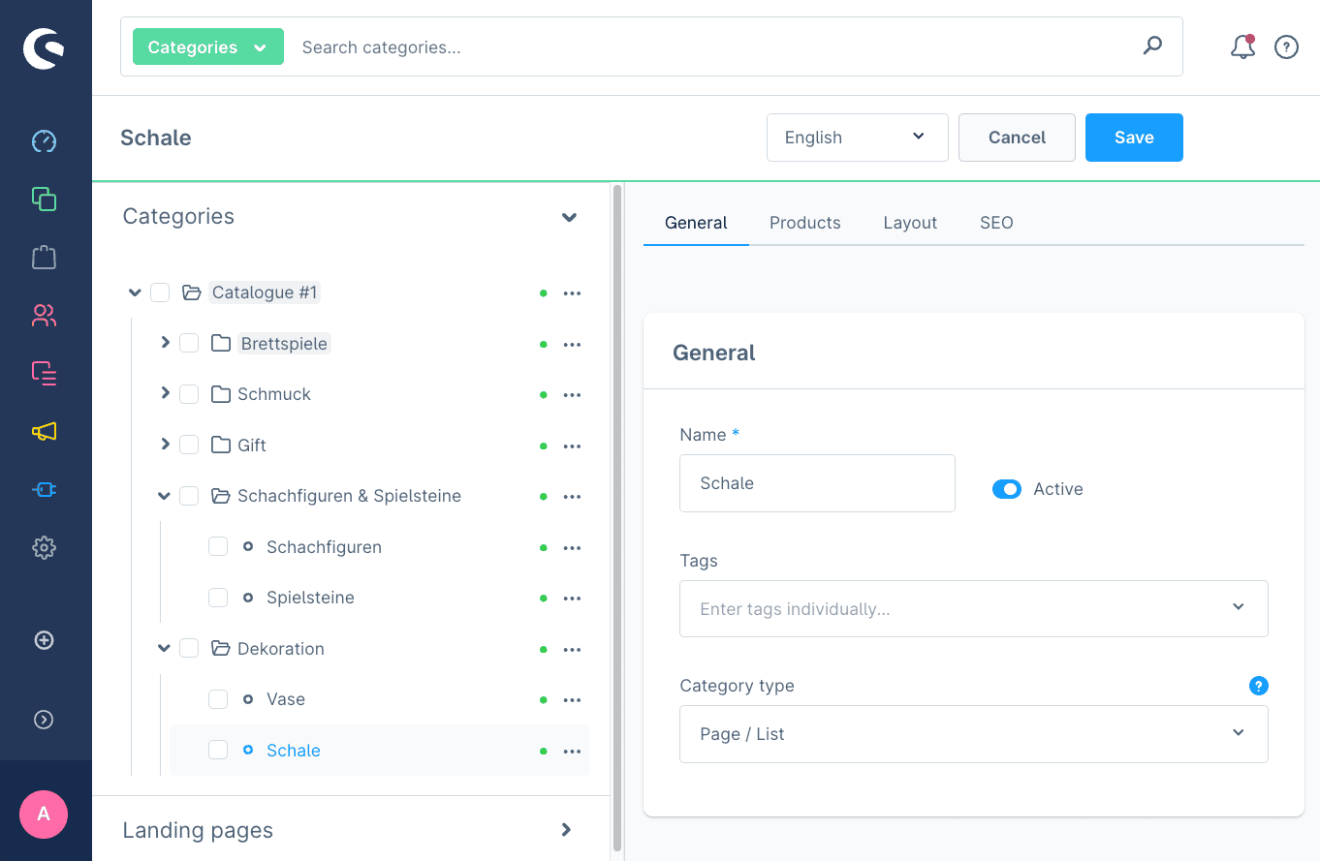Expand the Schmuck tree node
This screenshot has width=1320, height=861.
pos(165,393)
